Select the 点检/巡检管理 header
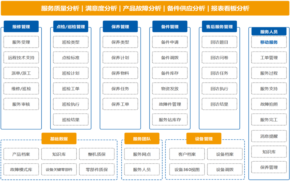The height and width of the screenshot is (181, 290). coord(71,27)
